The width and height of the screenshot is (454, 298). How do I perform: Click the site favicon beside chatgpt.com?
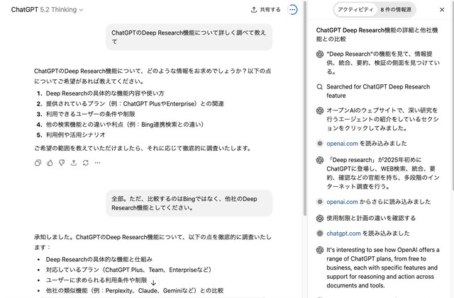[x=320, y=234]
